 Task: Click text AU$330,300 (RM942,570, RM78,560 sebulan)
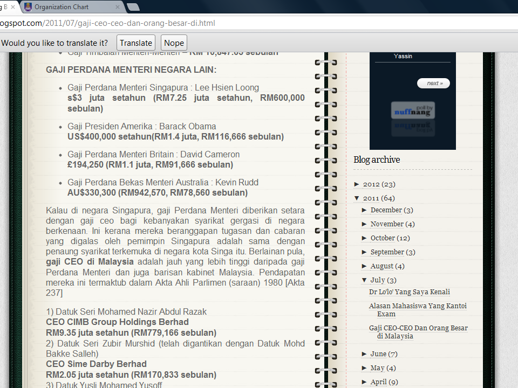coord(158,193)
